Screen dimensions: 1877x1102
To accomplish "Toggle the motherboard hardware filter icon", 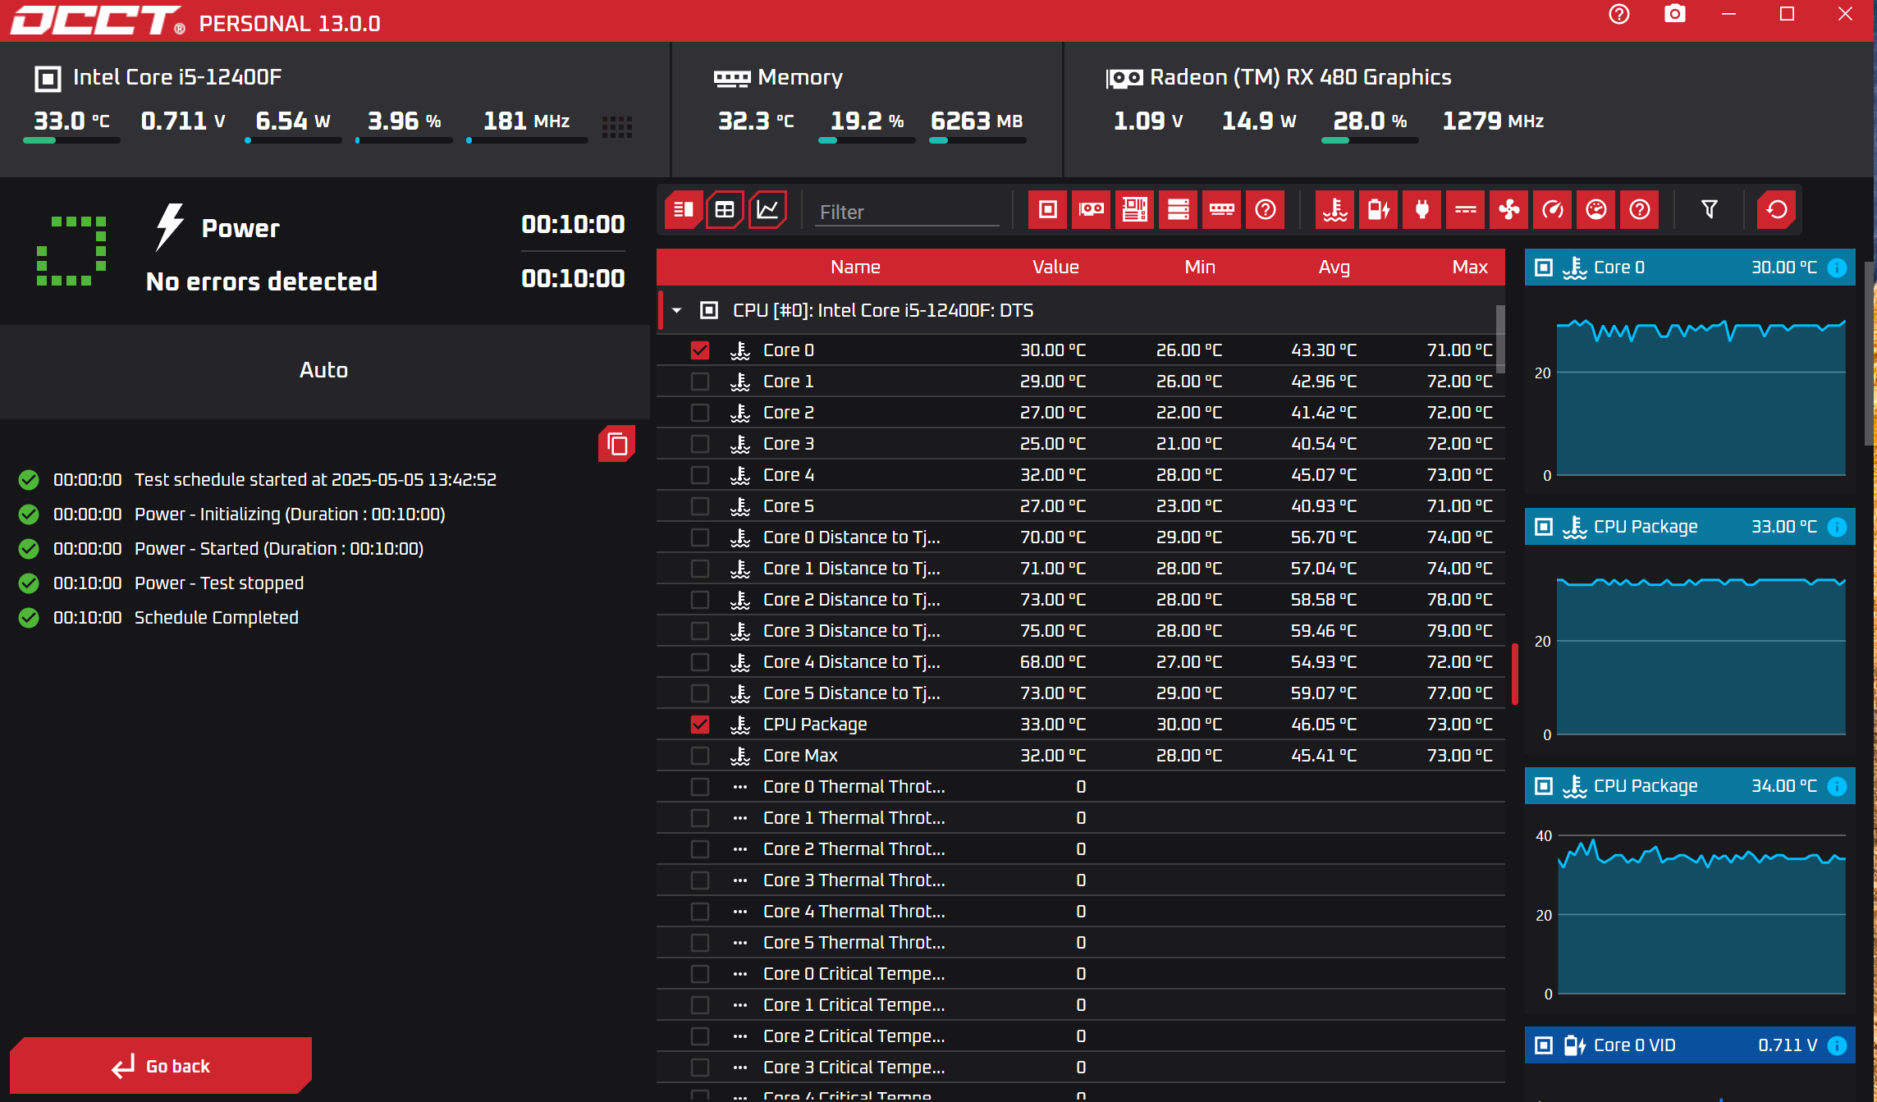I will 1135,210.
